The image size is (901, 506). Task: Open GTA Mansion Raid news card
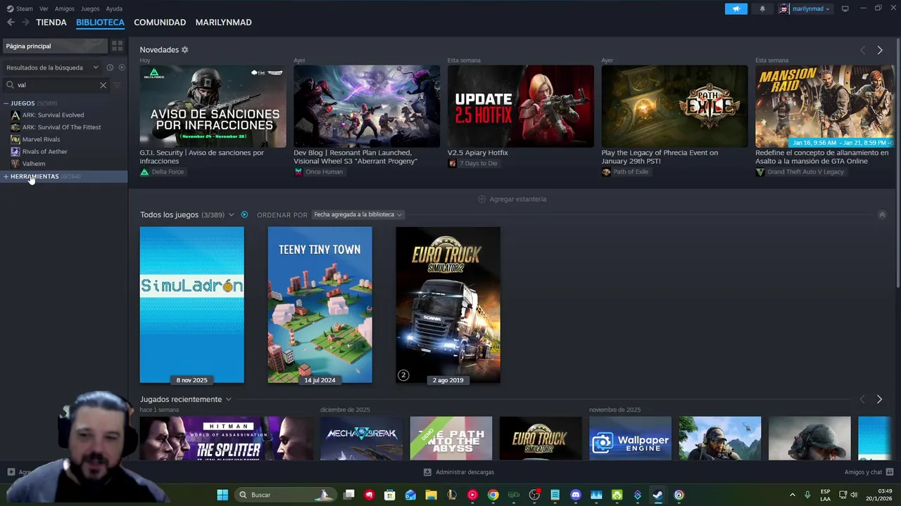tap(824, 106)
